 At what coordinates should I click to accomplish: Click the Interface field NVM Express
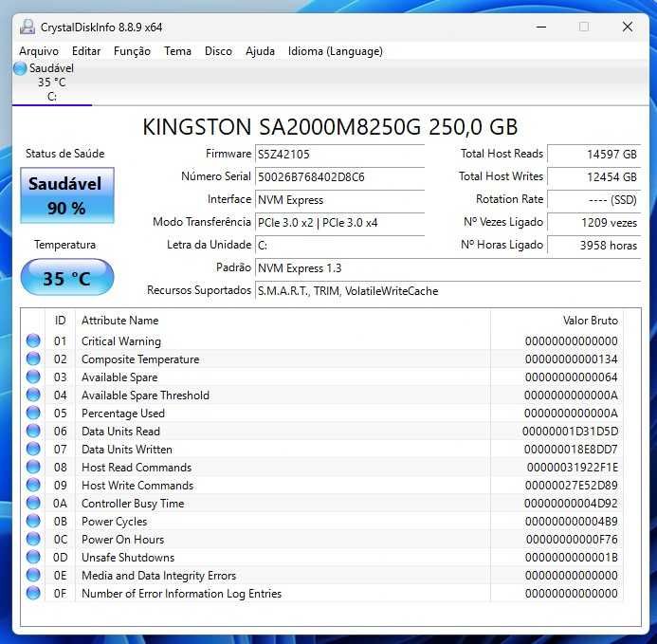tap(339, 200)
